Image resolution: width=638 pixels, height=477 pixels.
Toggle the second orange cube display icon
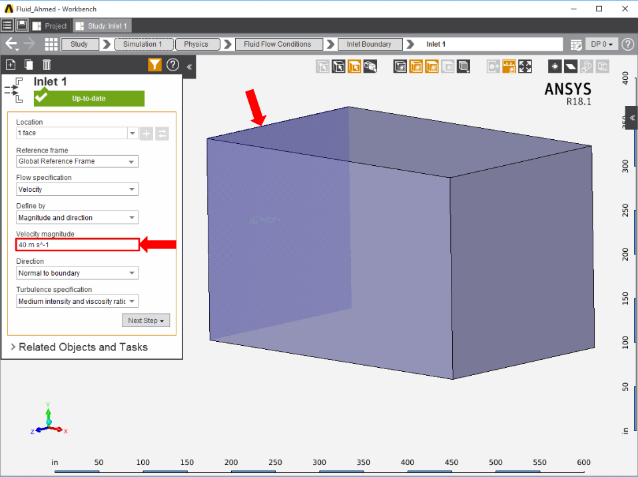tap(432, 67)
